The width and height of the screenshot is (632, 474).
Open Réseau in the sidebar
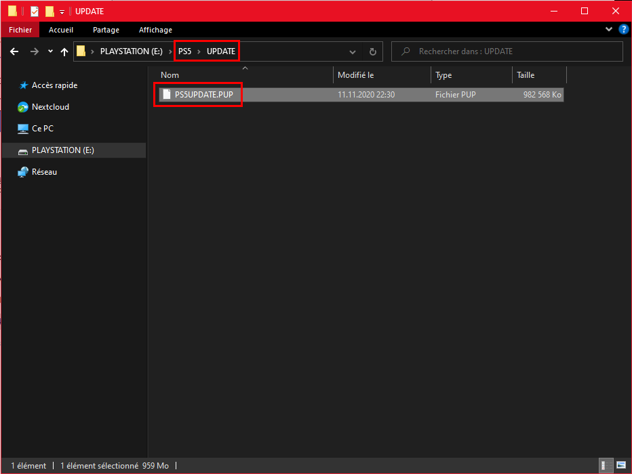point(44,172)
